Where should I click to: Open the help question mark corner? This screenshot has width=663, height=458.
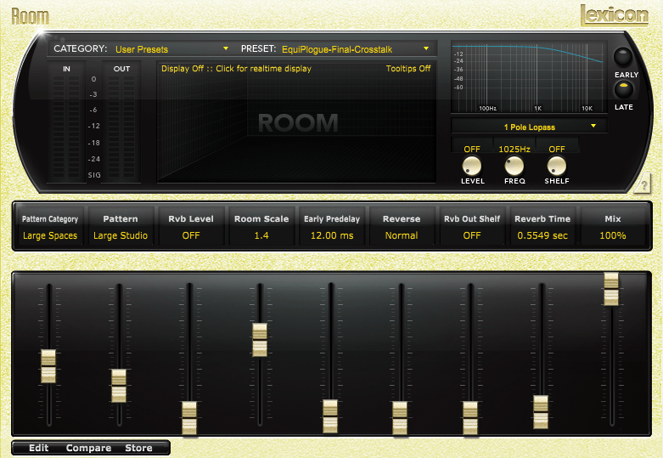(643, 184)
